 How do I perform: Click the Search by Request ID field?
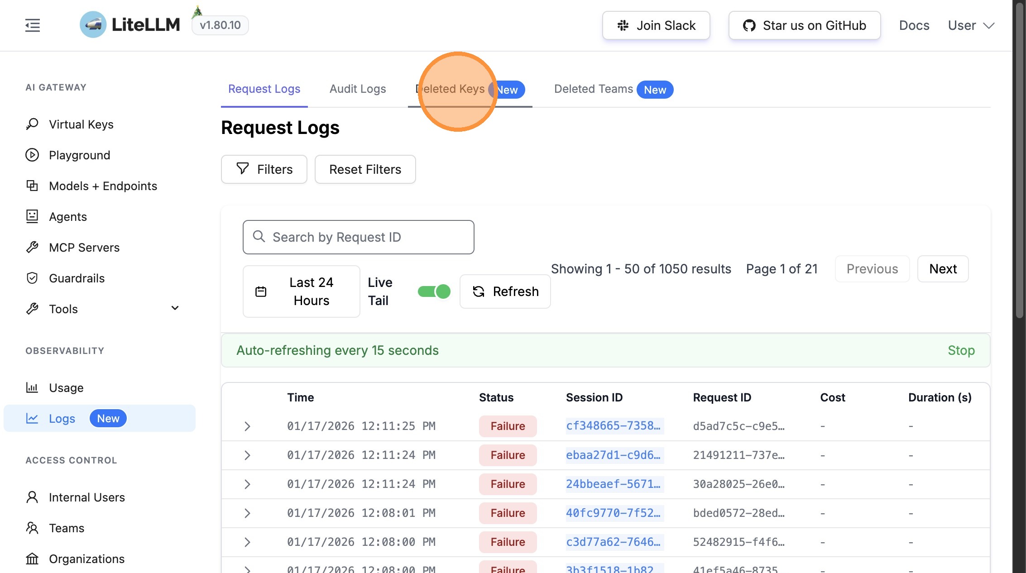click(x=358, y=237)
